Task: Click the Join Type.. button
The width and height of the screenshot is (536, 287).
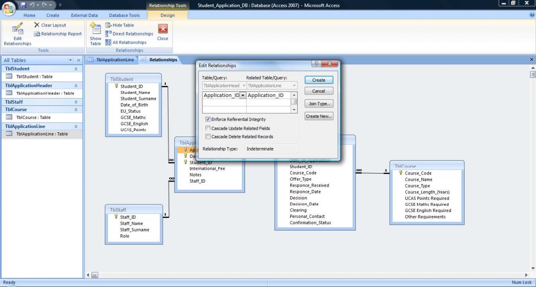Action: click(319, 104)
